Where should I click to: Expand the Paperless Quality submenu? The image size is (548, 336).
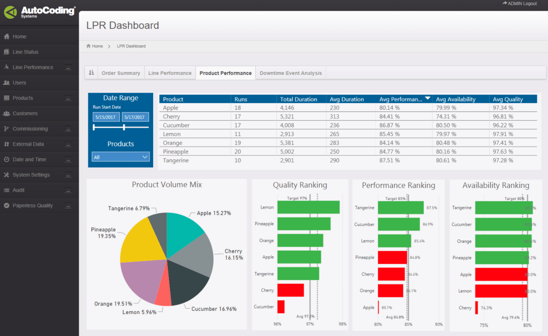pos(68,206)
